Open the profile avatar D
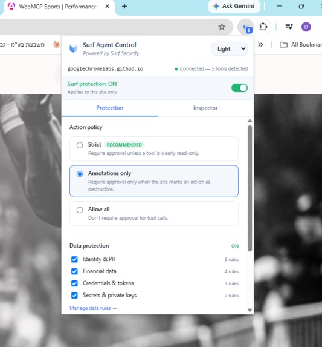Viewport: 322px width, 347px height. 306,27
